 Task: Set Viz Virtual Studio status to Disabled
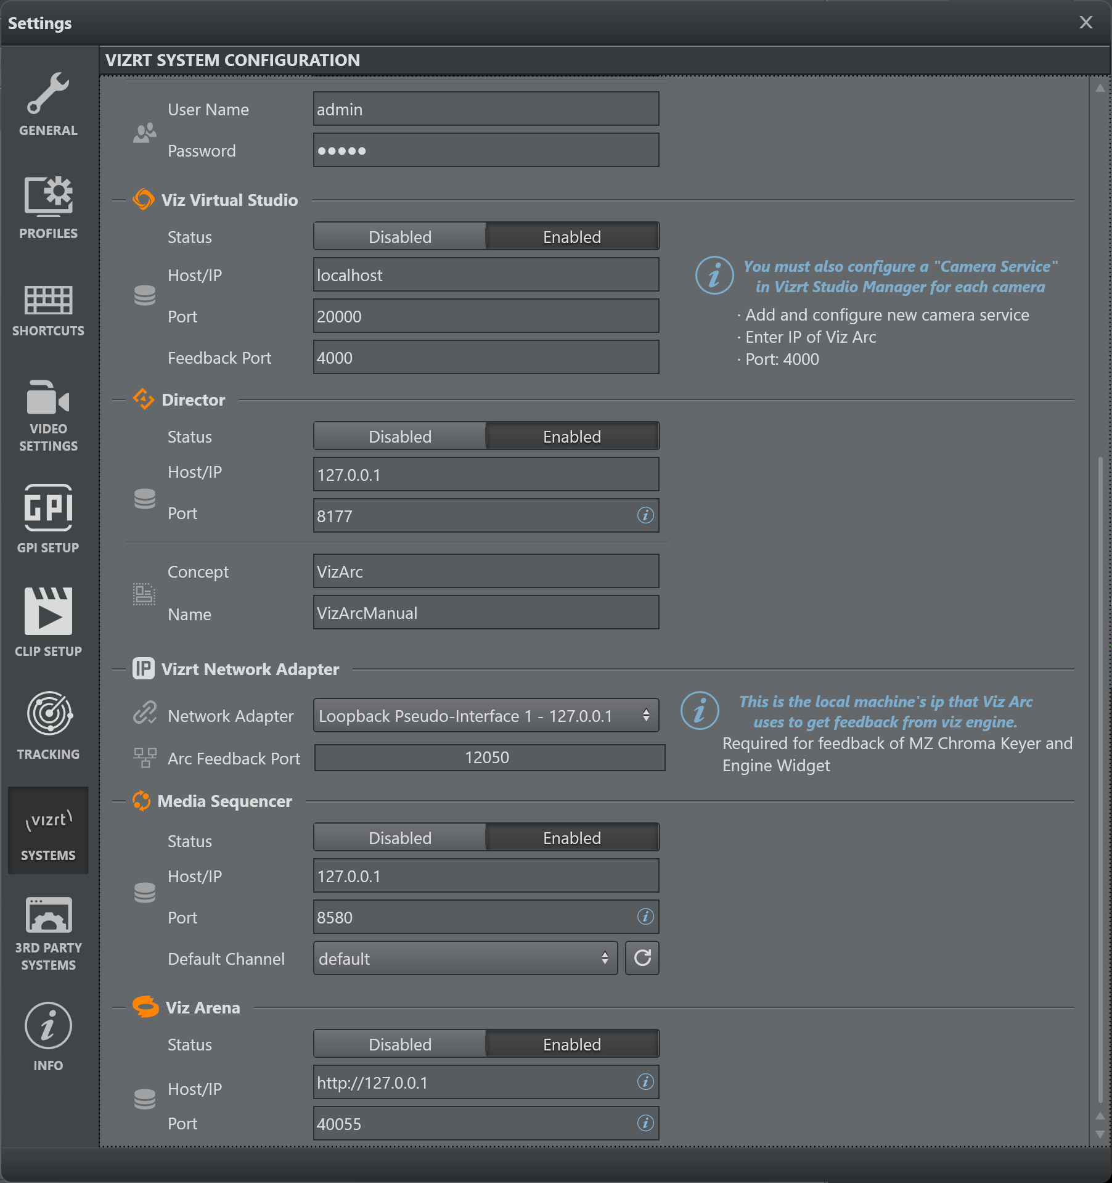[x=400, y=237]
